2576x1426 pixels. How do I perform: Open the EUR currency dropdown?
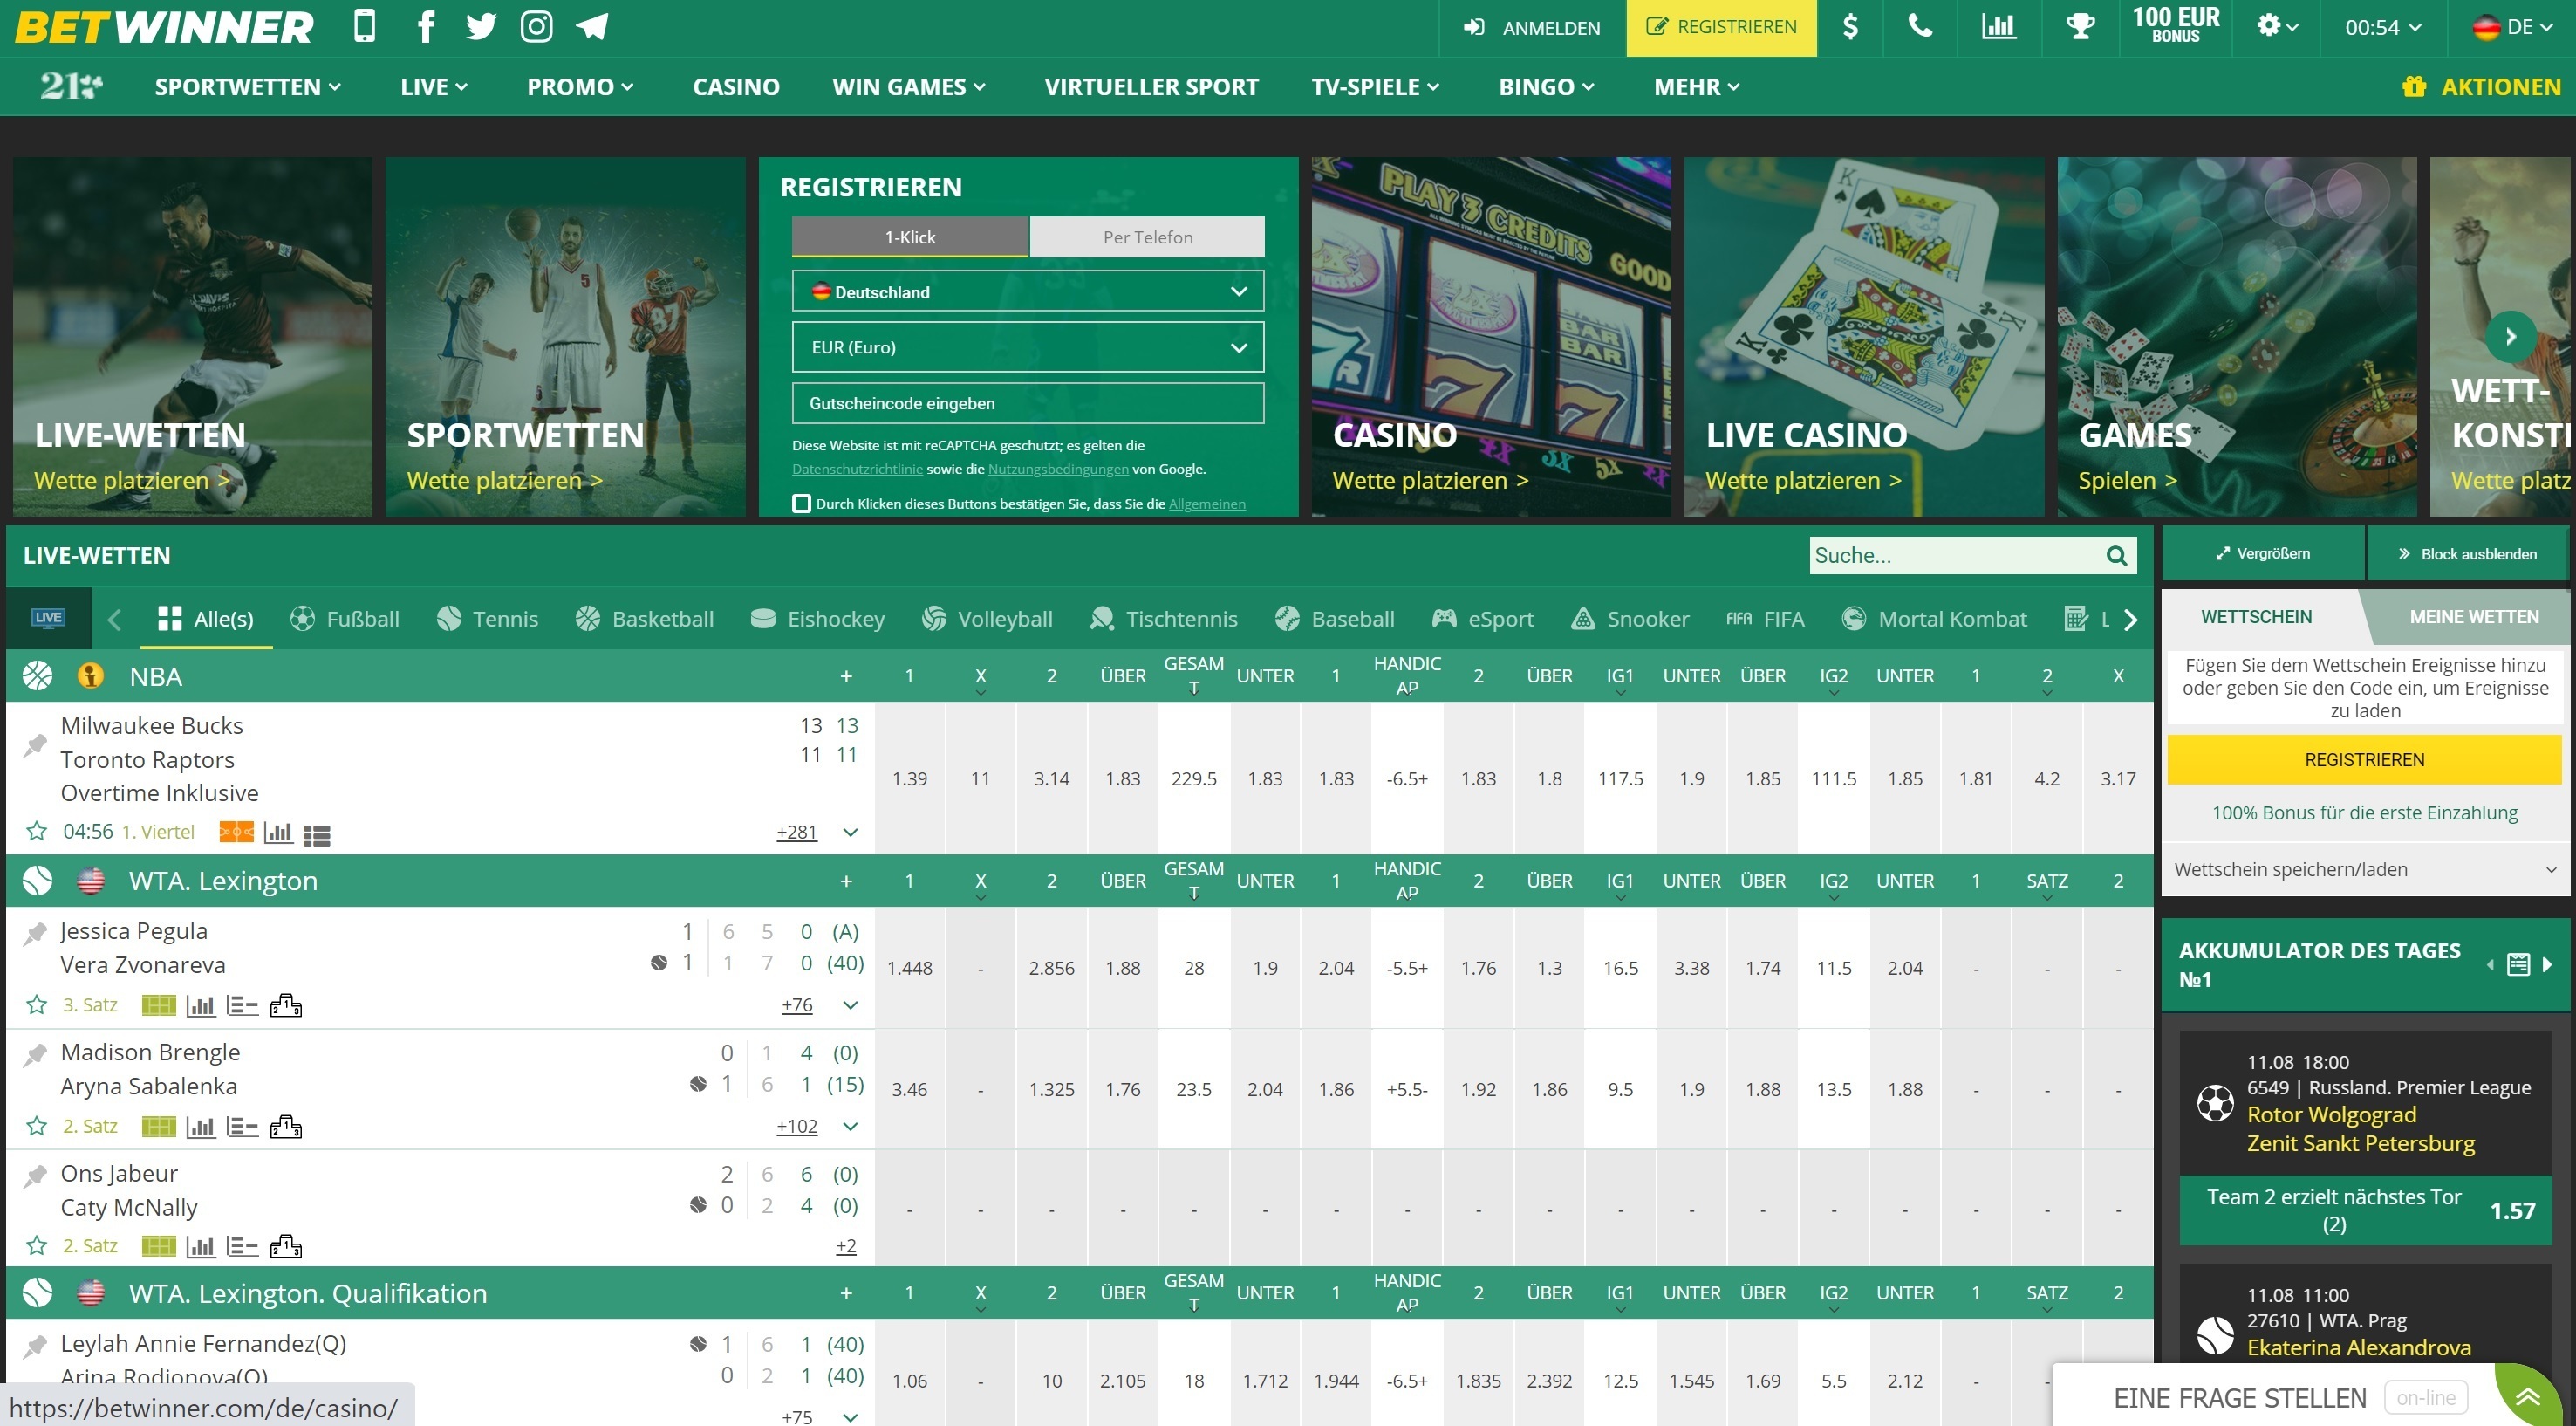point(1027,347)
